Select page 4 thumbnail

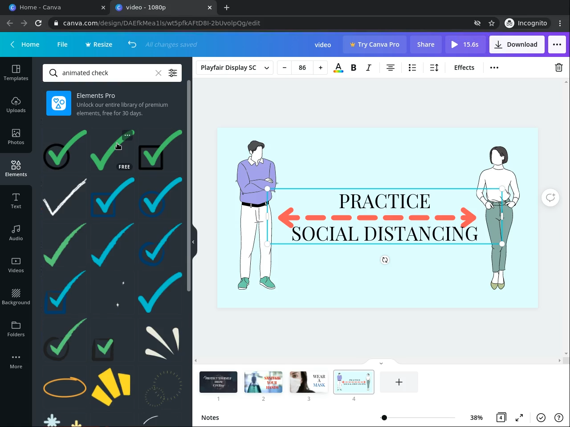[354, 382]
